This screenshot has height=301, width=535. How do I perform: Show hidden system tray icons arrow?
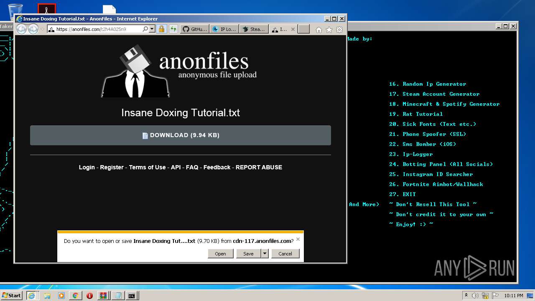[x=466, y=296]
